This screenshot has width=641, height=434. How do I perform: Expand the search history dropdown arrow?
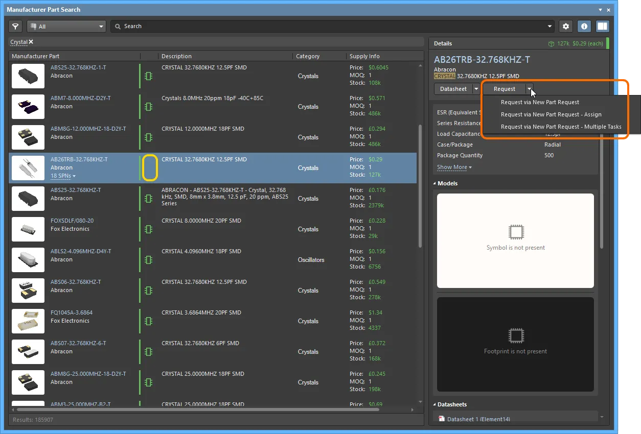[x=550, y=27]
